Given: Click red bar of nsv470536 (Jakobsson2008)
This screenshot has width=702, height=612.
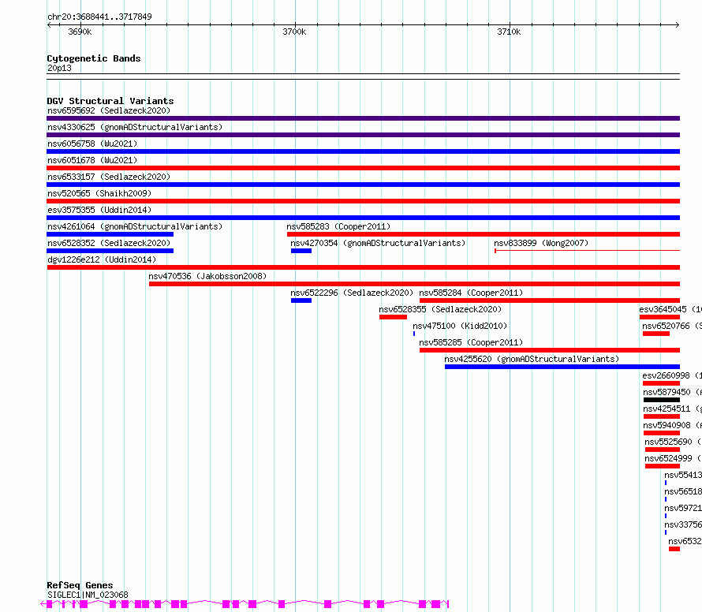Looking at the screenshot, I should tap(414, 284).
